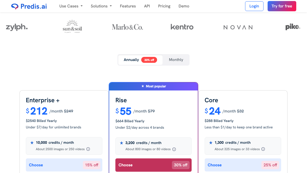Expand the Solutions dropdown menu
The image size is (307, 173).
(x=101, y=6)
